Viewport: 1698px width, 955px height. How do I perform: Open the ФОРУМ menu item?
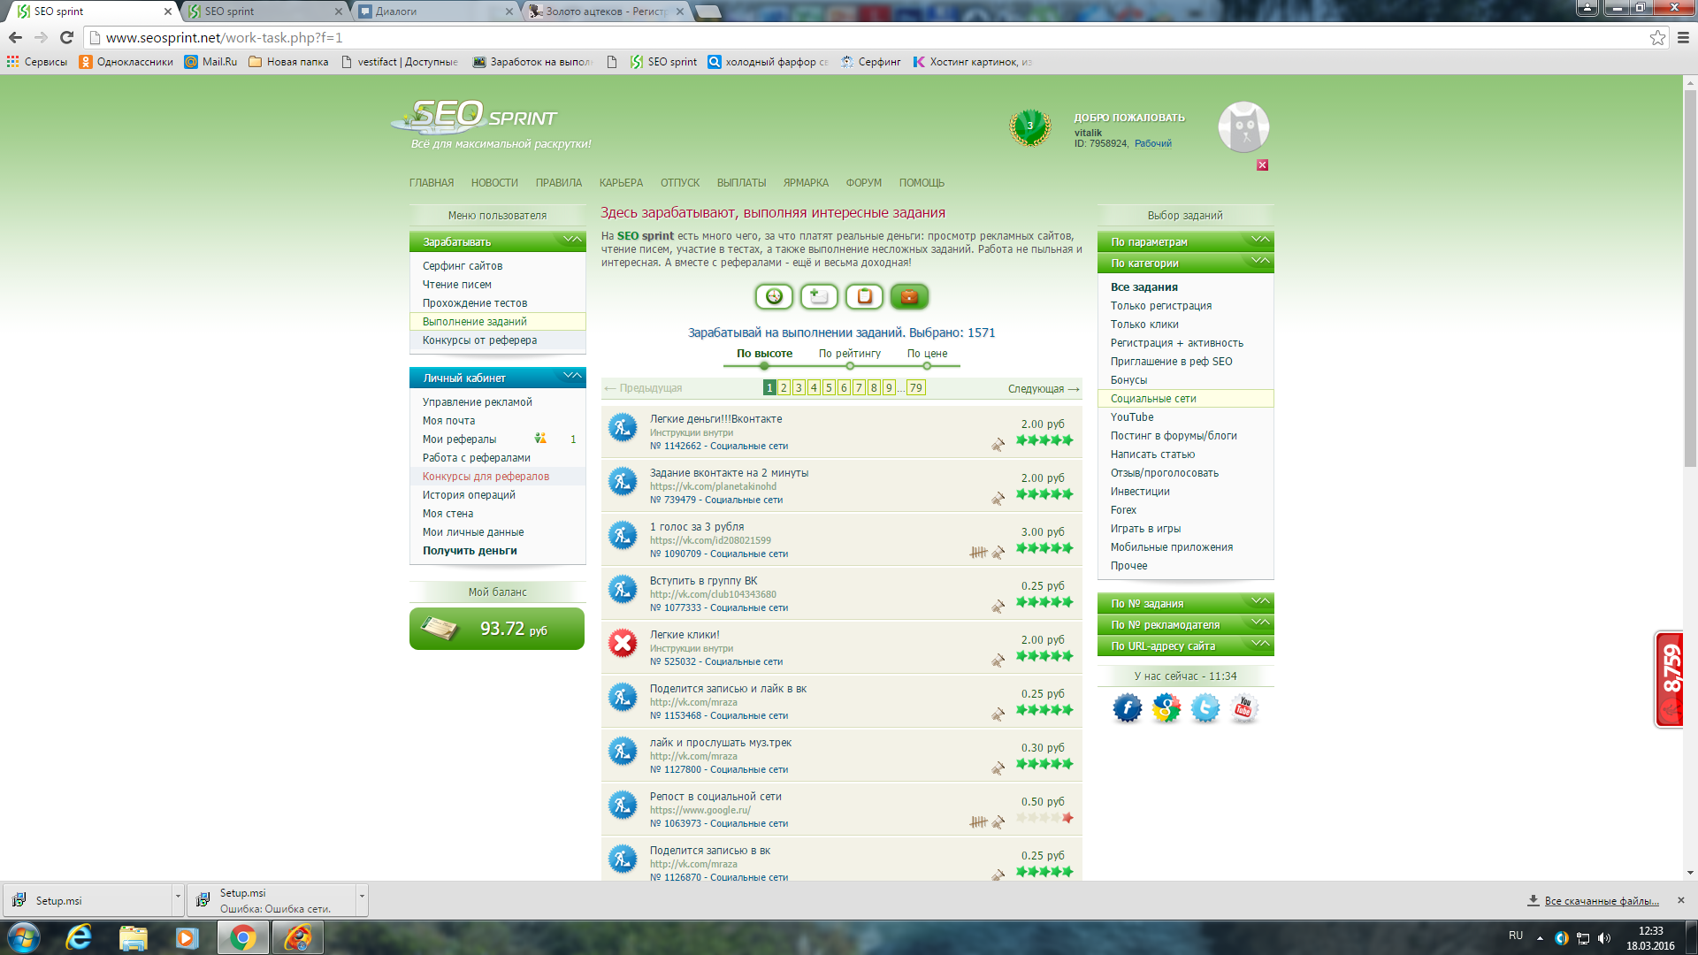[x=863, y=183]
